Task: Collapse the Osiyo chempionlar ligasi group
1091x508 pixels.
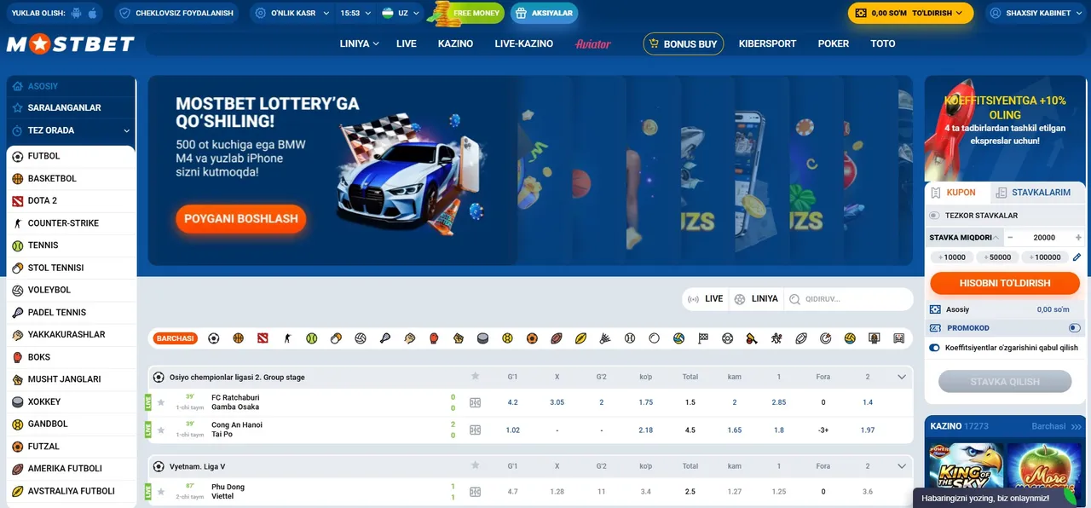Action: (x=901, y=376)
